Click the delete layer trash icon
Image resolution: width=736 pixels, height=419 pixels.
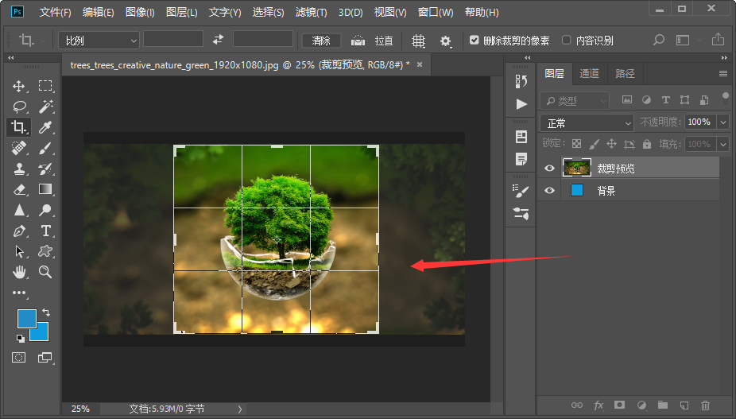(704, 405)
